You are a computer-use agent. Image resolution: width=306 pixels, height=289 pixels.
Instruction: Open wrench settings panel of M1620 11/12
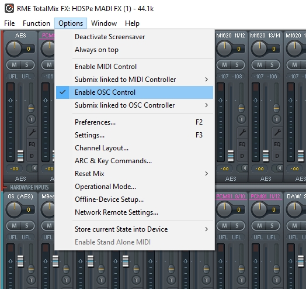tap(242, 133)
